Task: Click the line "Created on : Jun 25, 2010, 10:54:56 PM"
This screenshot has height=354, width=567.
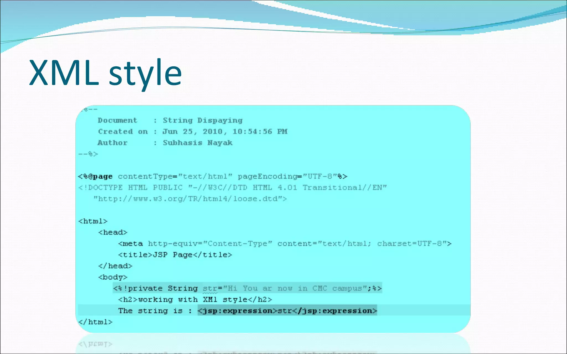Action: pyautogui.click(x=193, y=132)
